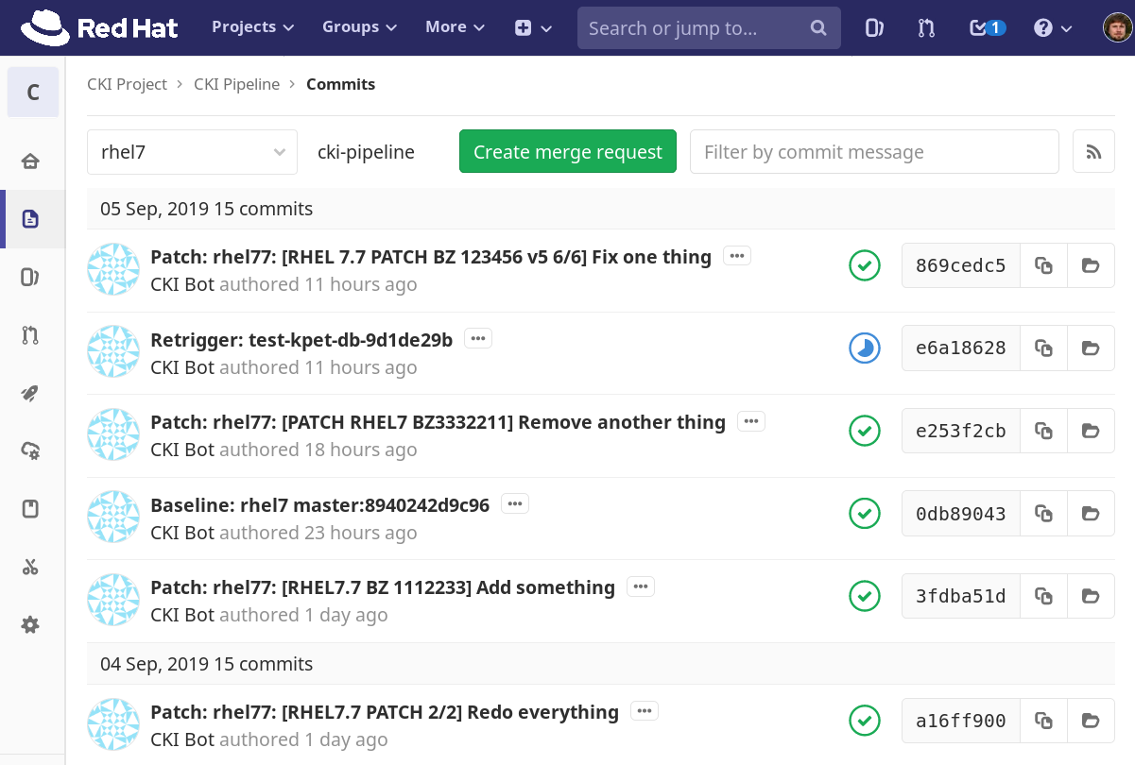Open the user avatar menu
The image size is (1135, 765).
click(1117, 27)
